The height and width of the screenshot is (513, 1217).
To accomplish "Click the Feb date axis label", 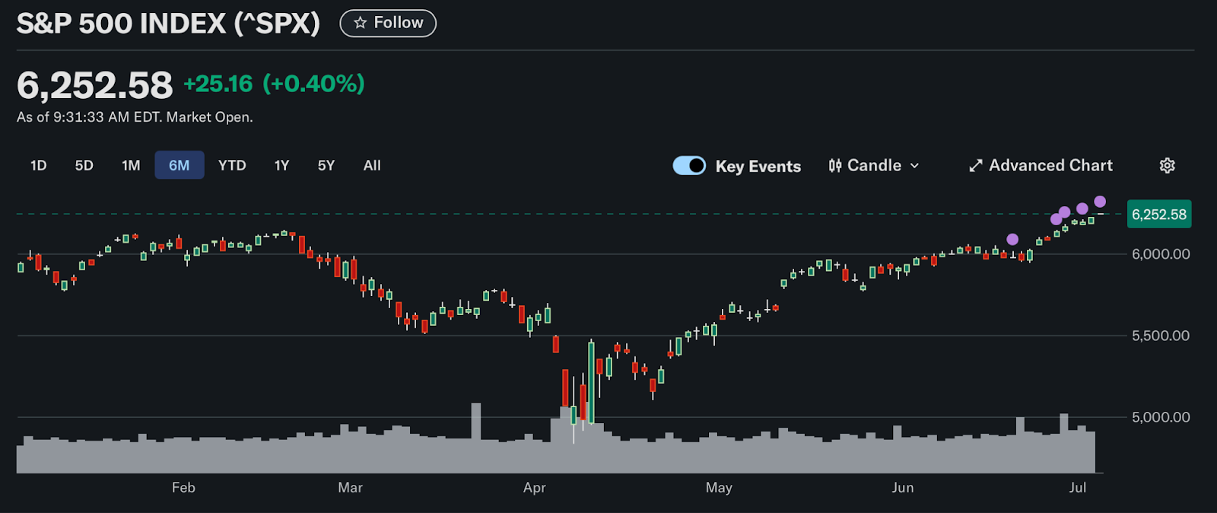I will click(183, 488).
